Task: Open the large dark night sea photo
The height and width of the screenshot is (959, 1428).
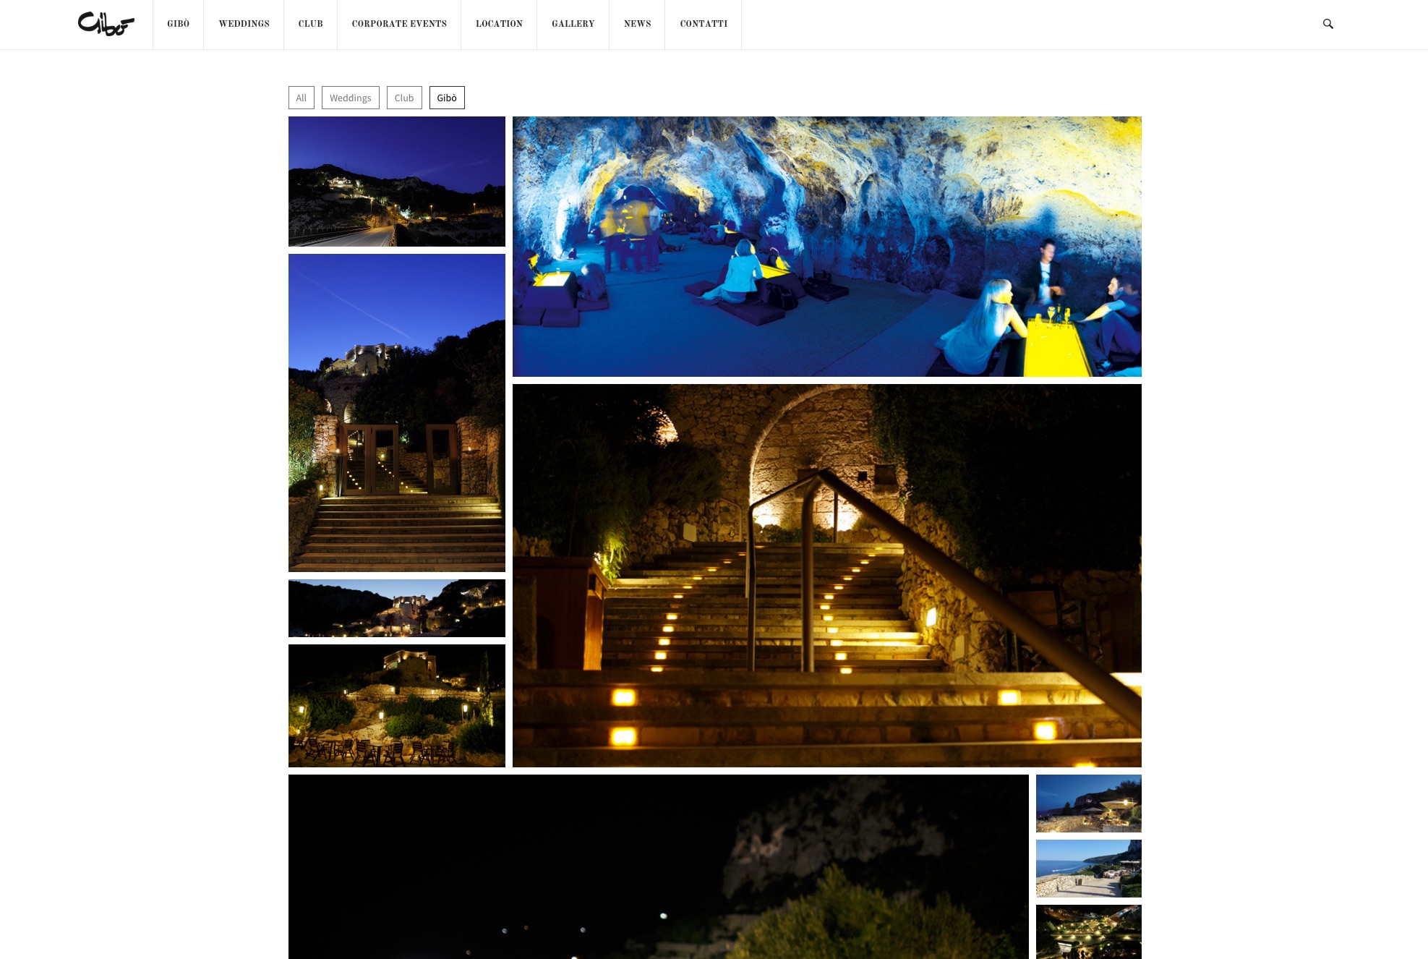Action: [x=659, y=866]
